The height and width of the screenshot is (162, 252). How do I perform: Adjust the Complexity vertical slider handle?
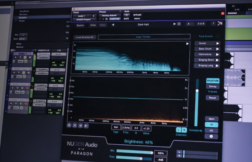click(197, 90)
